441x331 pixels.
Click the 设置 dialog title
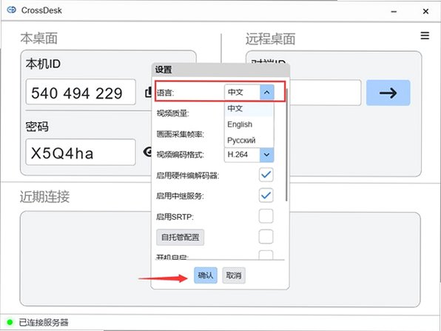click(x=164, y=70)
